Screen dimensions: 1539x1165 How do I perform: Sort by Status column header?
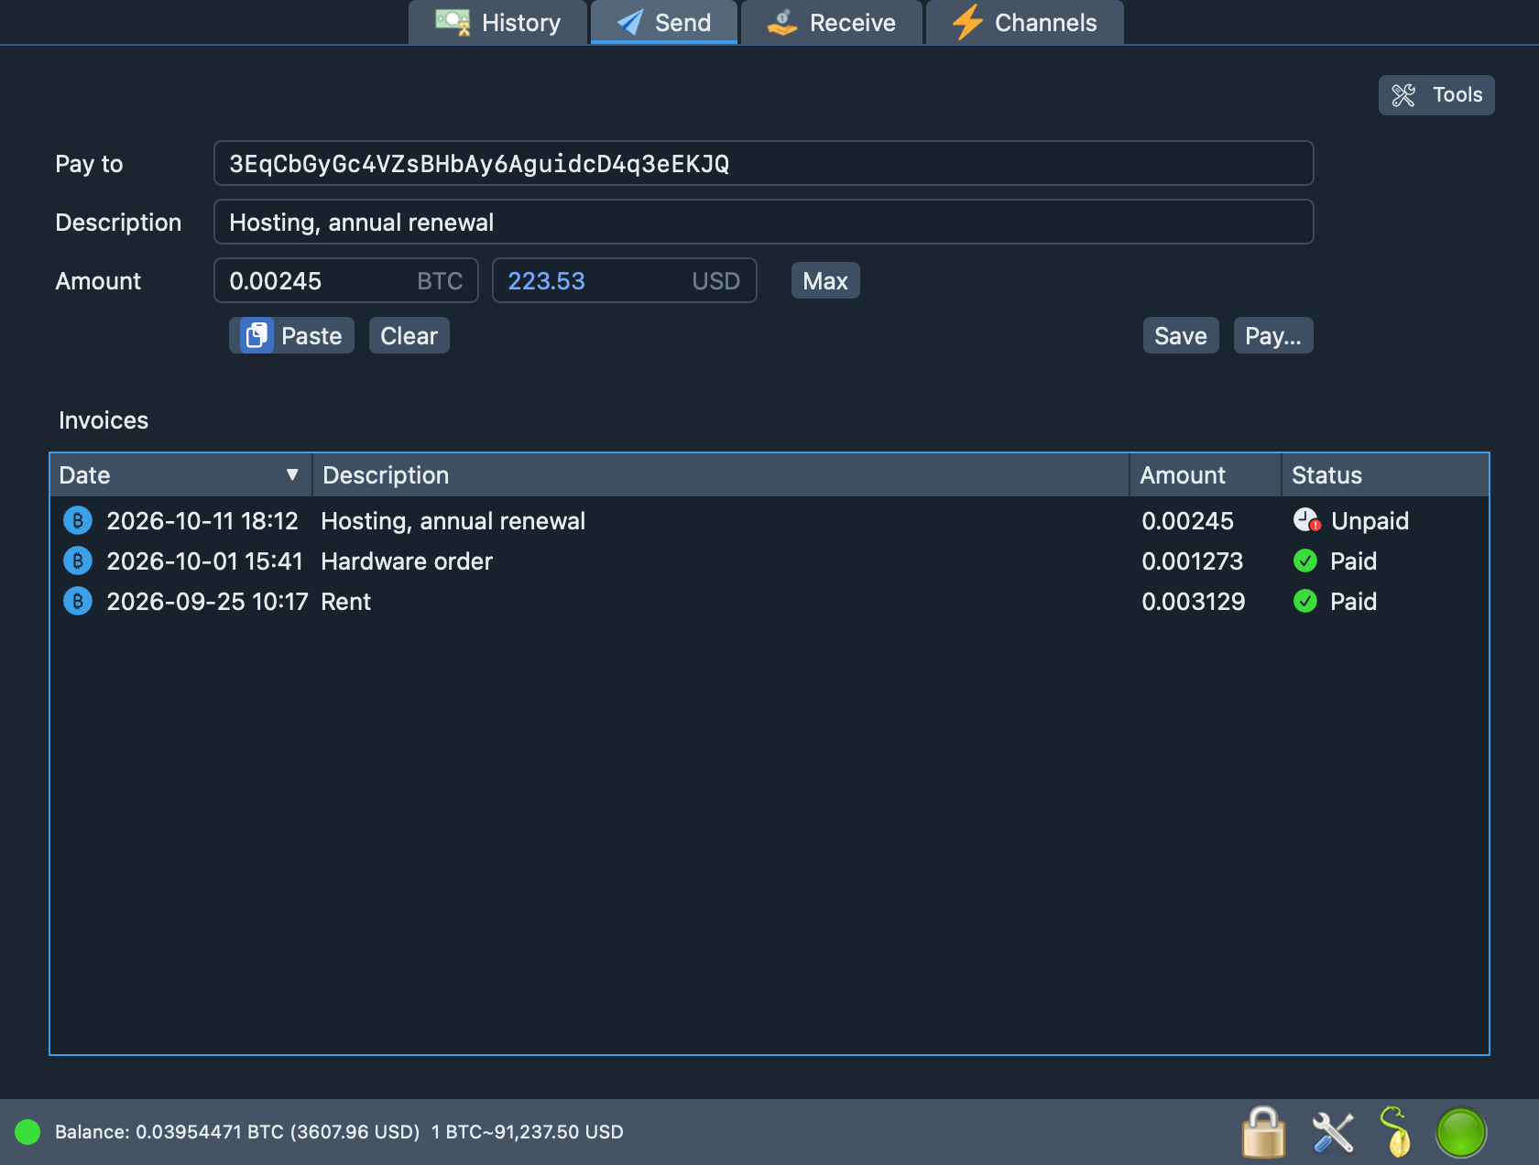(x=1385, y=474)
